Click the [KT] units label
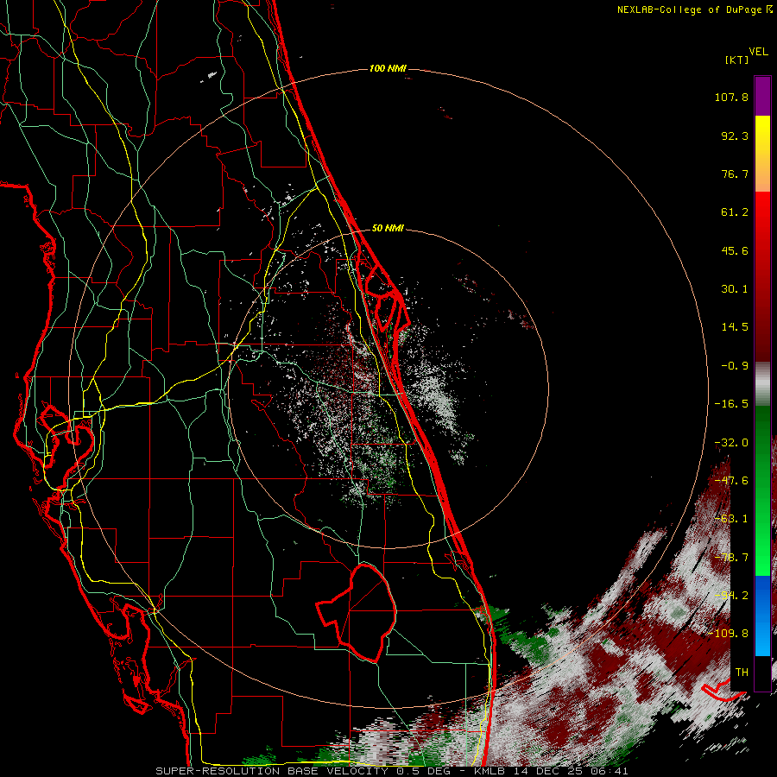This screenshot has width=777, height=777. (737, 60)
